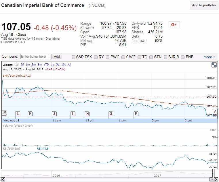The width and height of the screenshot is (219, 182).
Task: Set chart zoom to 1m
Action: [x=28, y=65]
